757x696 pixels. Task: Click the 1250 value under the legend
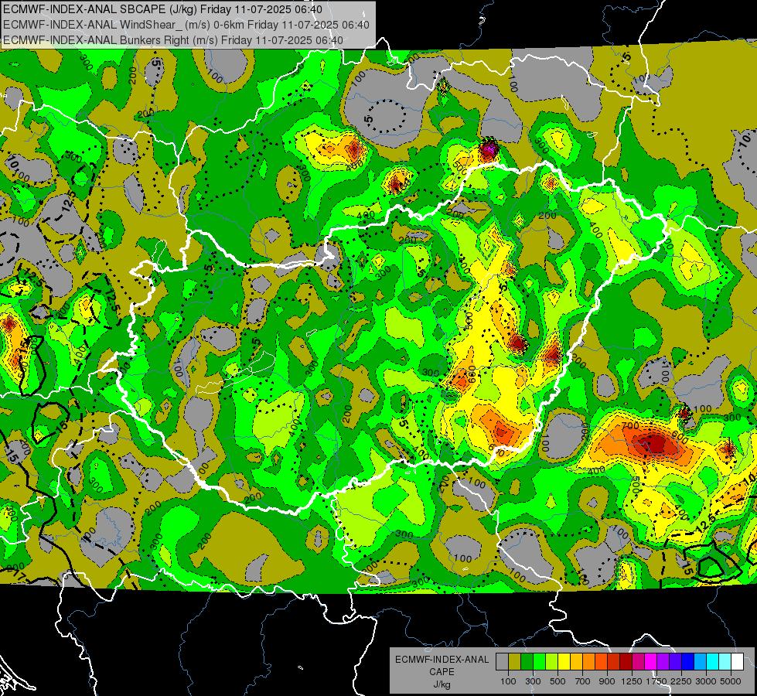pos(632,681)
